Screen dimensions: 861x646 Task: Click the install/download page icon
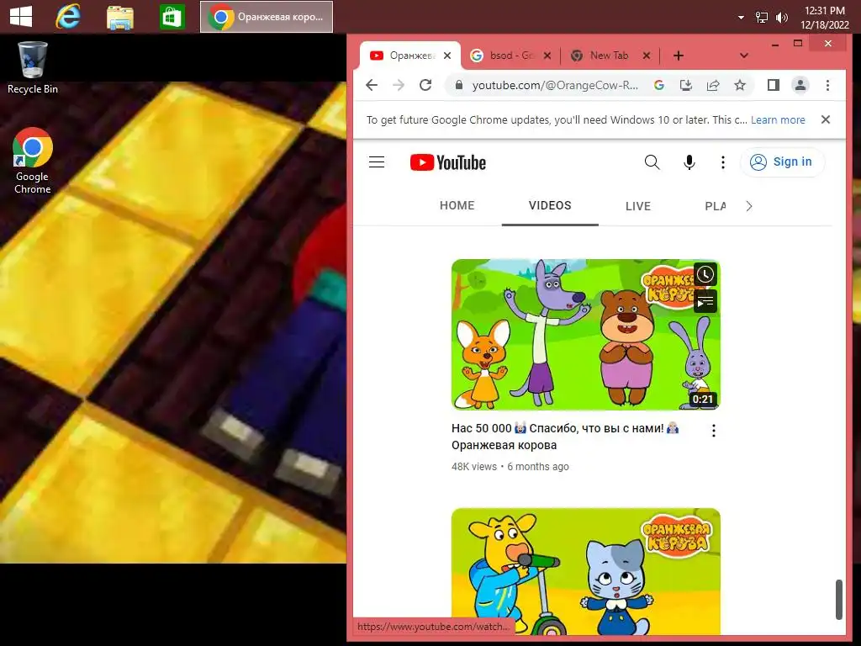click(686, 85)
